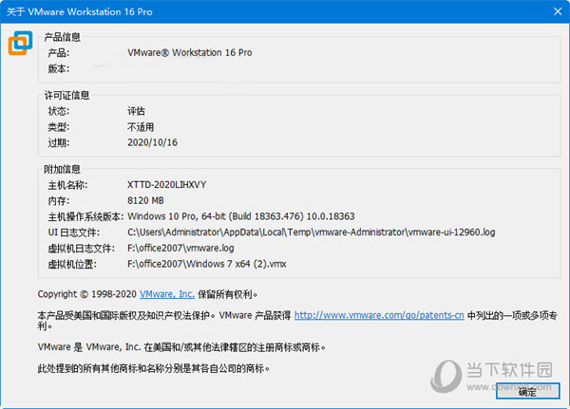Click the UI 日志文件: label
The height and width of the screenshot is (409, 570).
(x=74, y=232)
